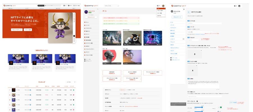Dismiss the green alert banner with its X

pyautogui.click(x=139, y=24)
